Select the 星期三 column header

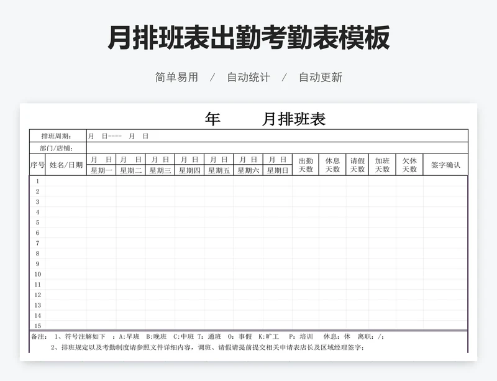click(x=160, y=170)
